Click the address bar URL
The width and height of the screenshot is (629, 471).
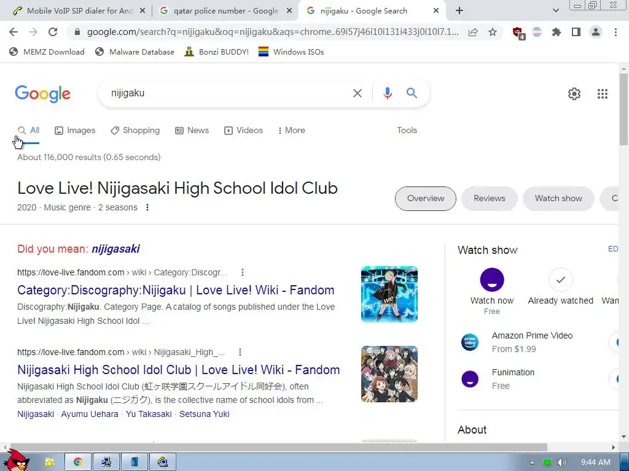click(273, 32)
